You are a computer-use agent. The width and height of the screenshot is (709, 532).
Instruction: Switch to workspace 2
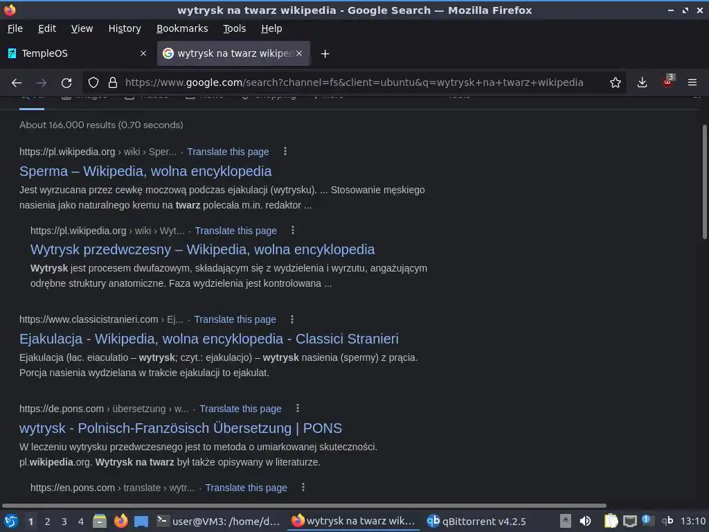coord(48,522)
